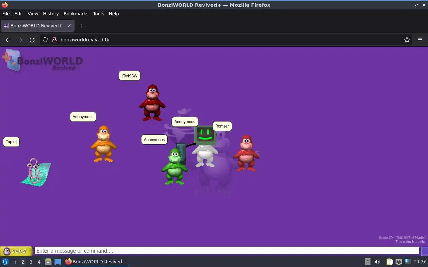Open the network tray icon
Image resolution: width=428 pixels, height=267 pixels.
[399, 262]
